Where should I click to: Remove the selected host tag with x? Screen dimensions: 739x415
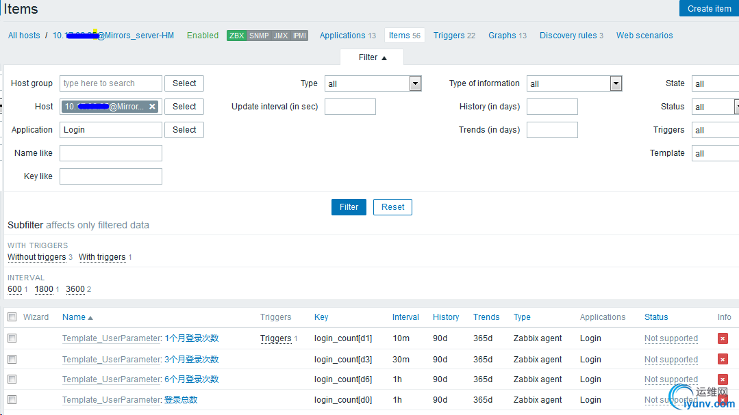click(x=152, y=107)
